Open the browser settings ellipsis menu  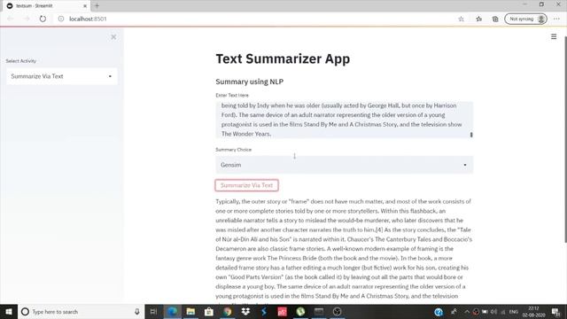click(556, 19)
